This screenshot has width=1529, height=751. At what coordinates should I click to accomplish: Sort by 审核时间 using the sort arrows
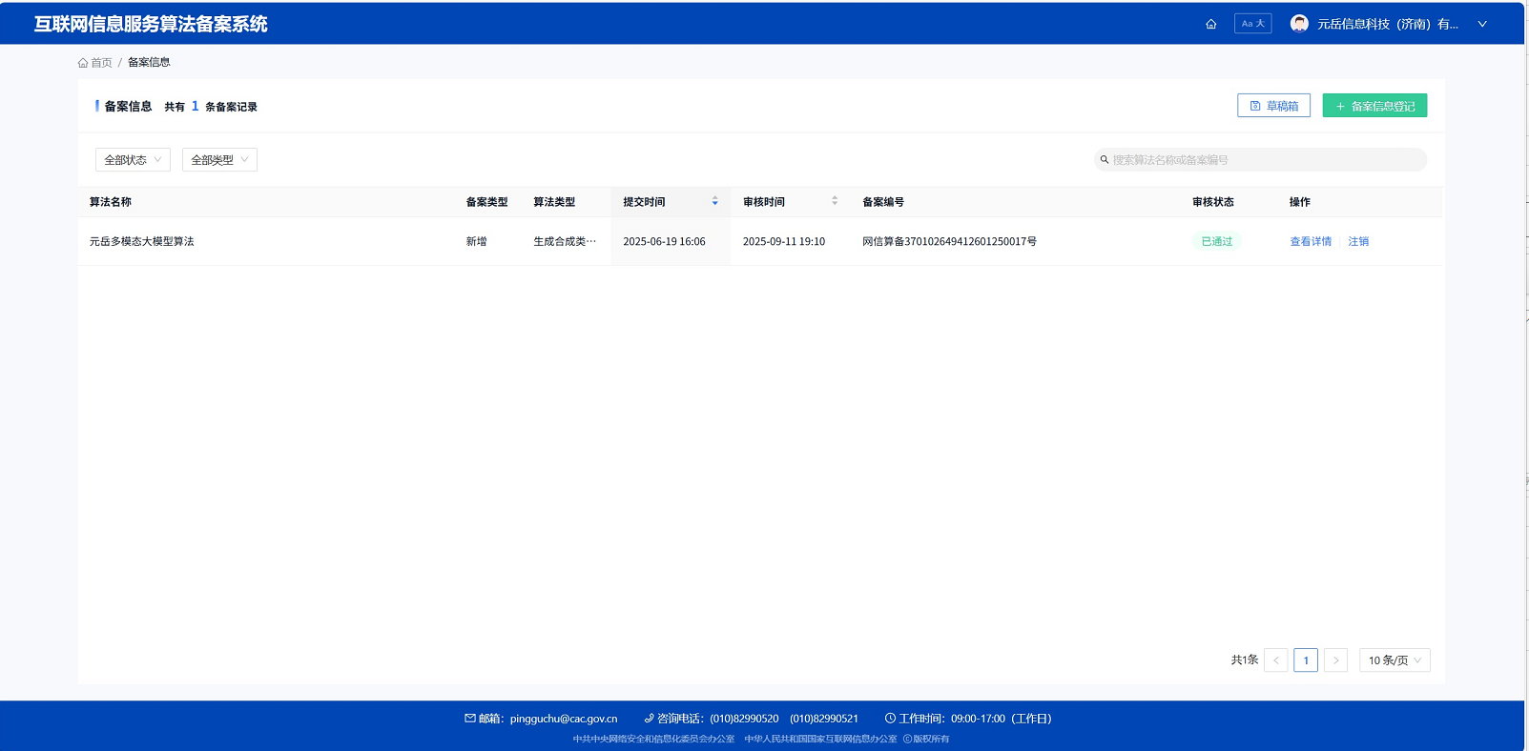pyautogui.click(x=835, y=202)
